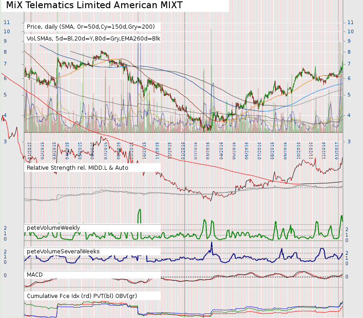363x318 pixels.
Task: Select the Vol,SMAs 5d=Bl legend label
Action: (93, 38)
